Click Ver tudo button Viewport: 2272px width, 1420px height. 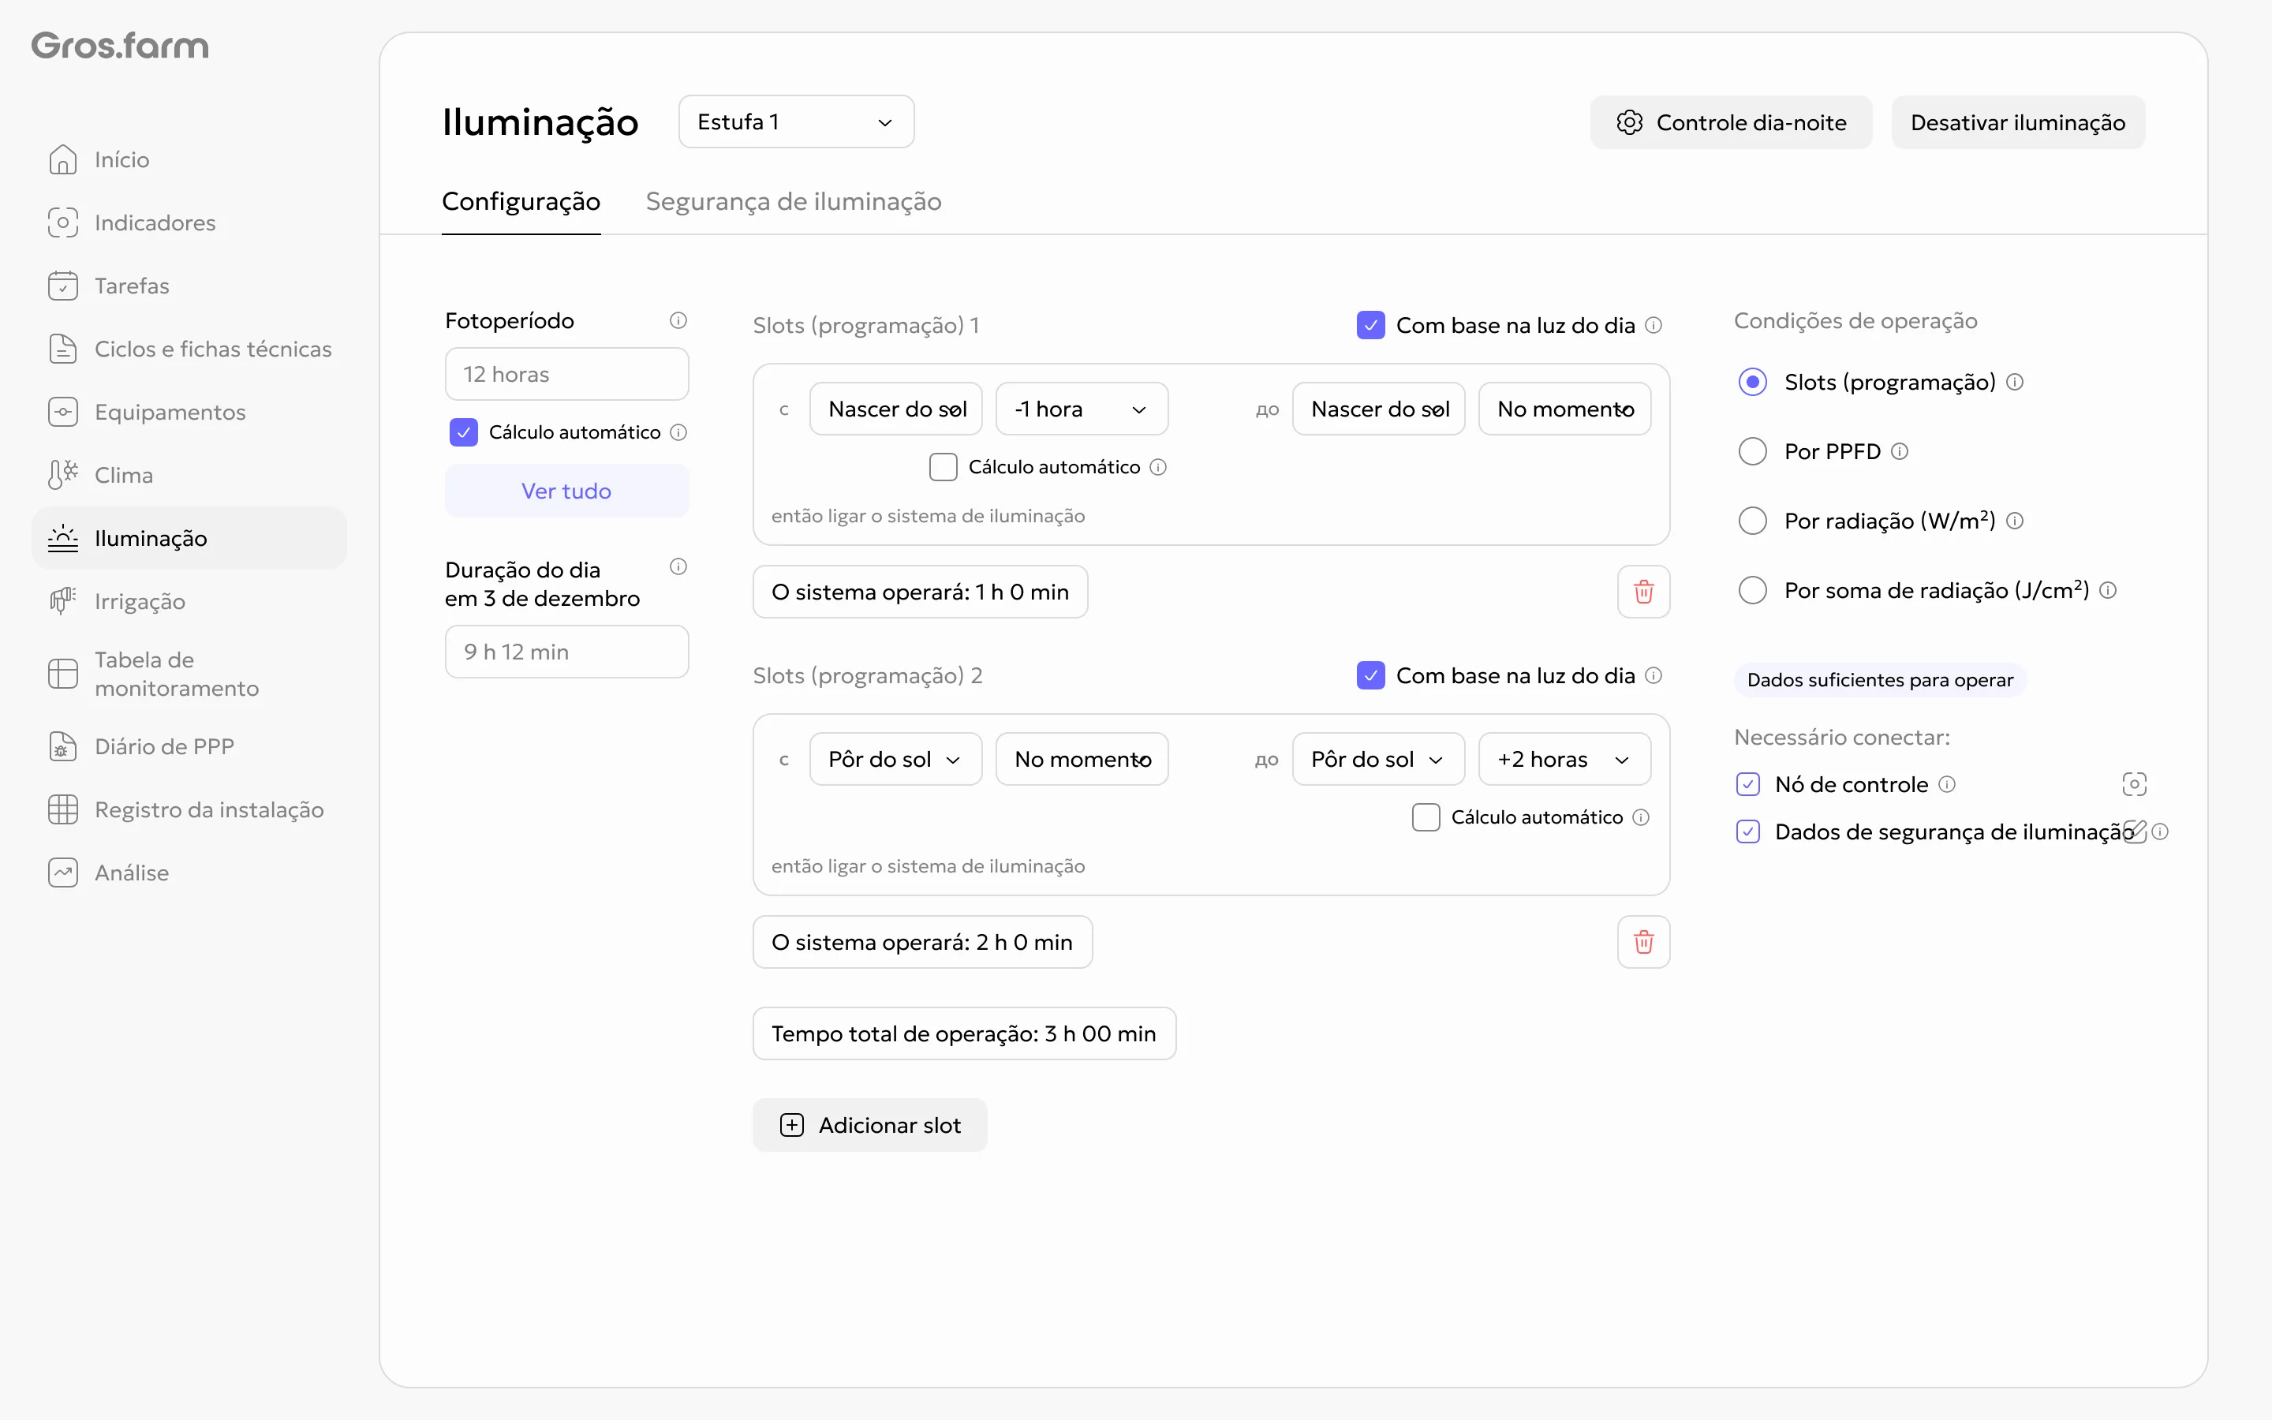[x=566, y=490]
